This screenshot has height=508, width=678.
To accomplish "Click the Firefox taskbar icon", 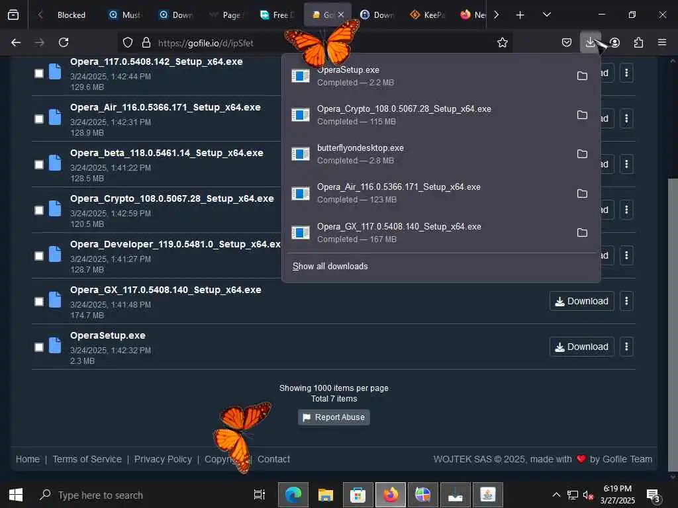I will coord(391,495).
